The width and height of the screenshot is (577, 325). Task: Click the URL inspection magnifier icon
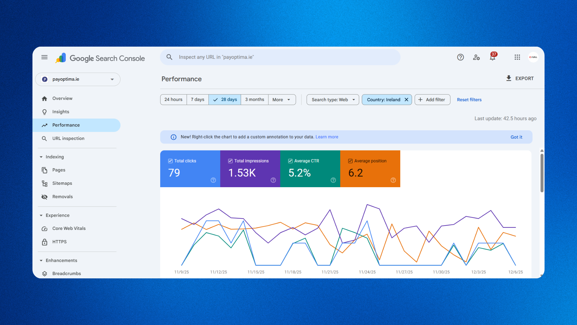point(44,138)
